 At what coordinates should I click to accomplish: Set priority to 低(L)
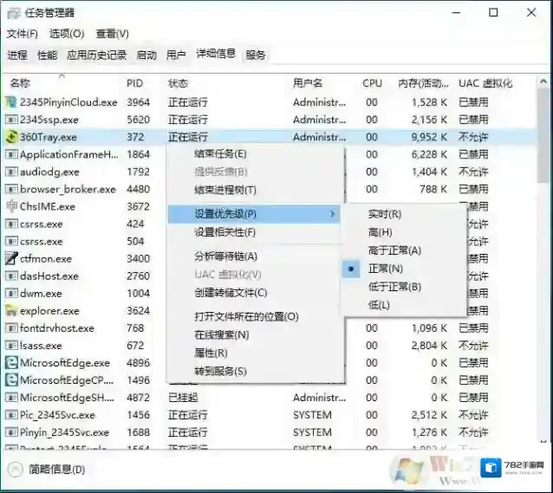tap(379, 305)
